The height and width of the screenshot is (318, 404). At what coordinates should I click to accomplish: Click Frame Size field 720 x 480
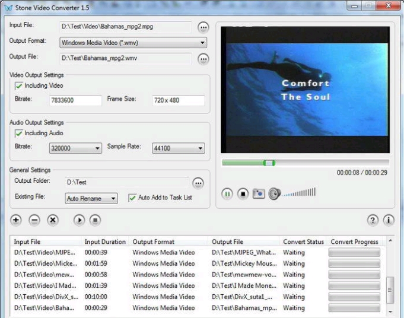[179, 100]
